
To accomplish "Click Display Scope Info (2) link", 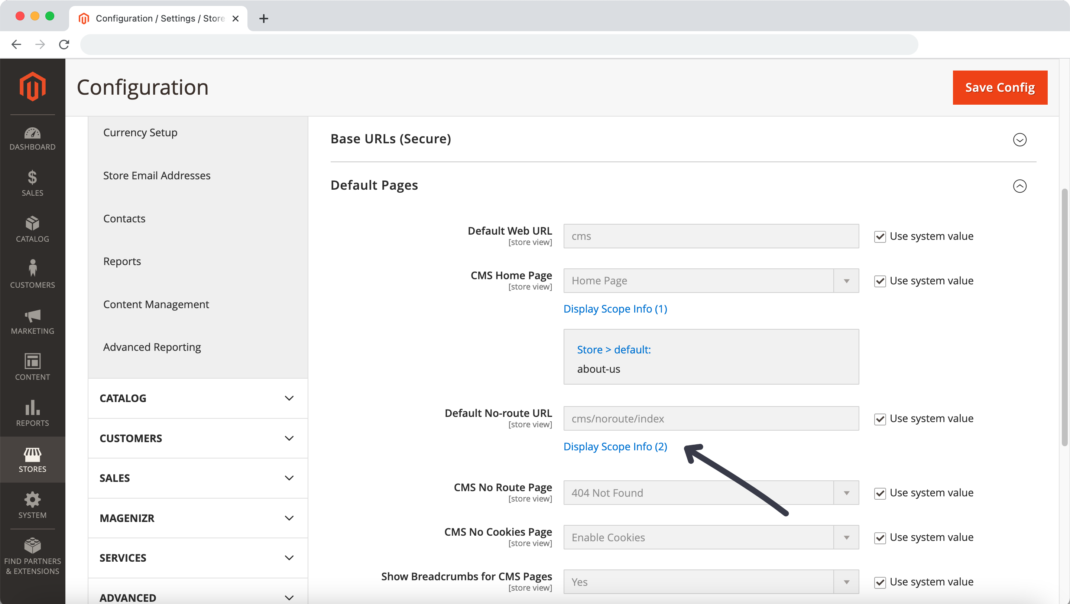I will 615,447.
